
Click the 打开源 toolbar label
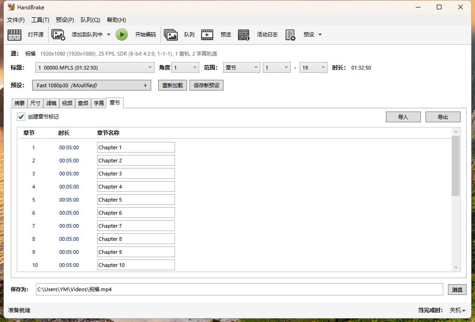[x=36, y=35]
